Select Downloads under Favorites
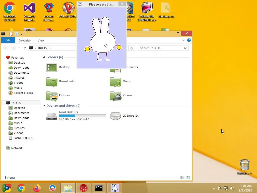The height and width of the screenshot is (193, 257). pyautogui.click(x=19, y=68)
